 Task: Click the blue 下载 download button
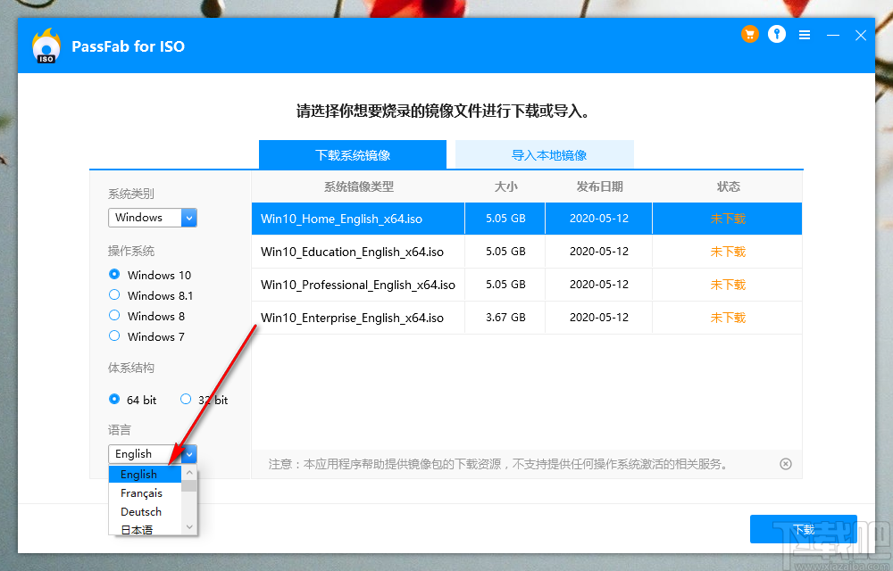click(803, 528)
